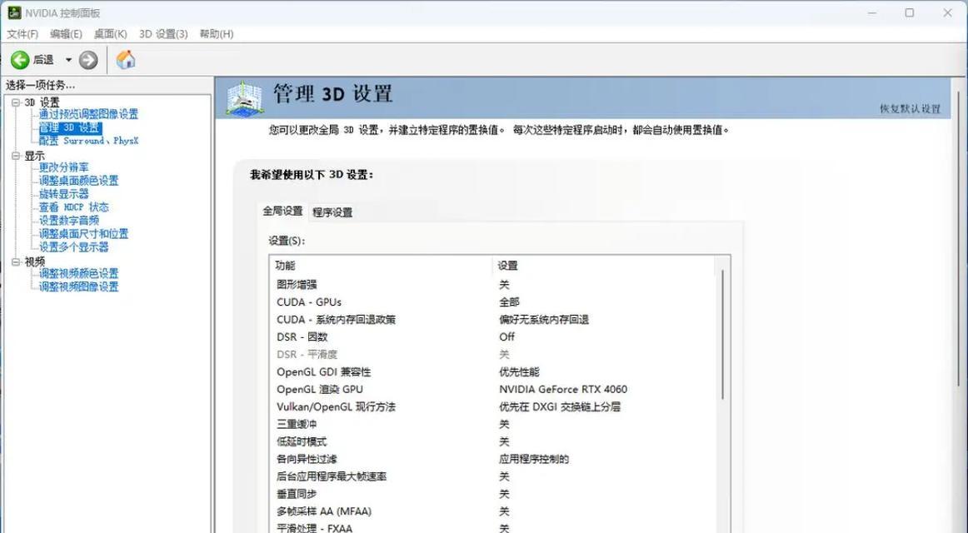Screen dimensions: 968x533
Task: Select 后台应用程序最大帧速率 row
Action: [494, 476]
